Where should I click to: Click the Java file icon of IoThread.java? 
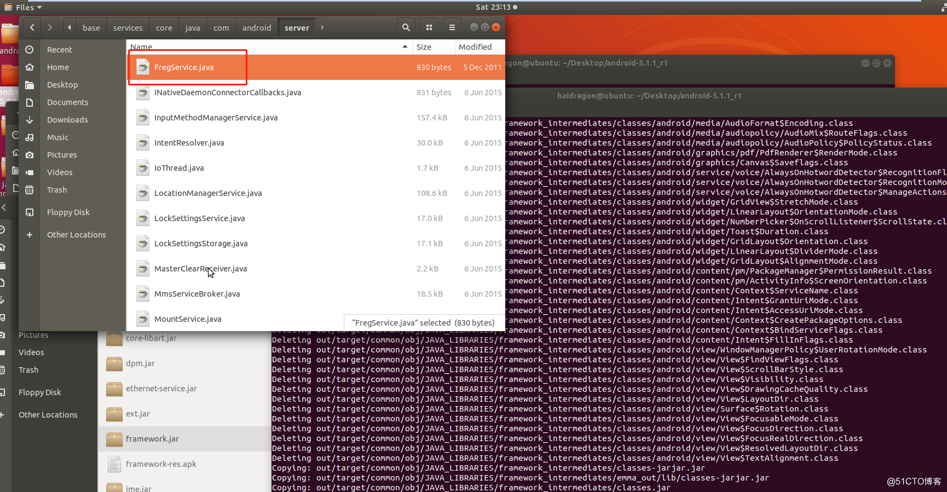click(x=143, y=168)
